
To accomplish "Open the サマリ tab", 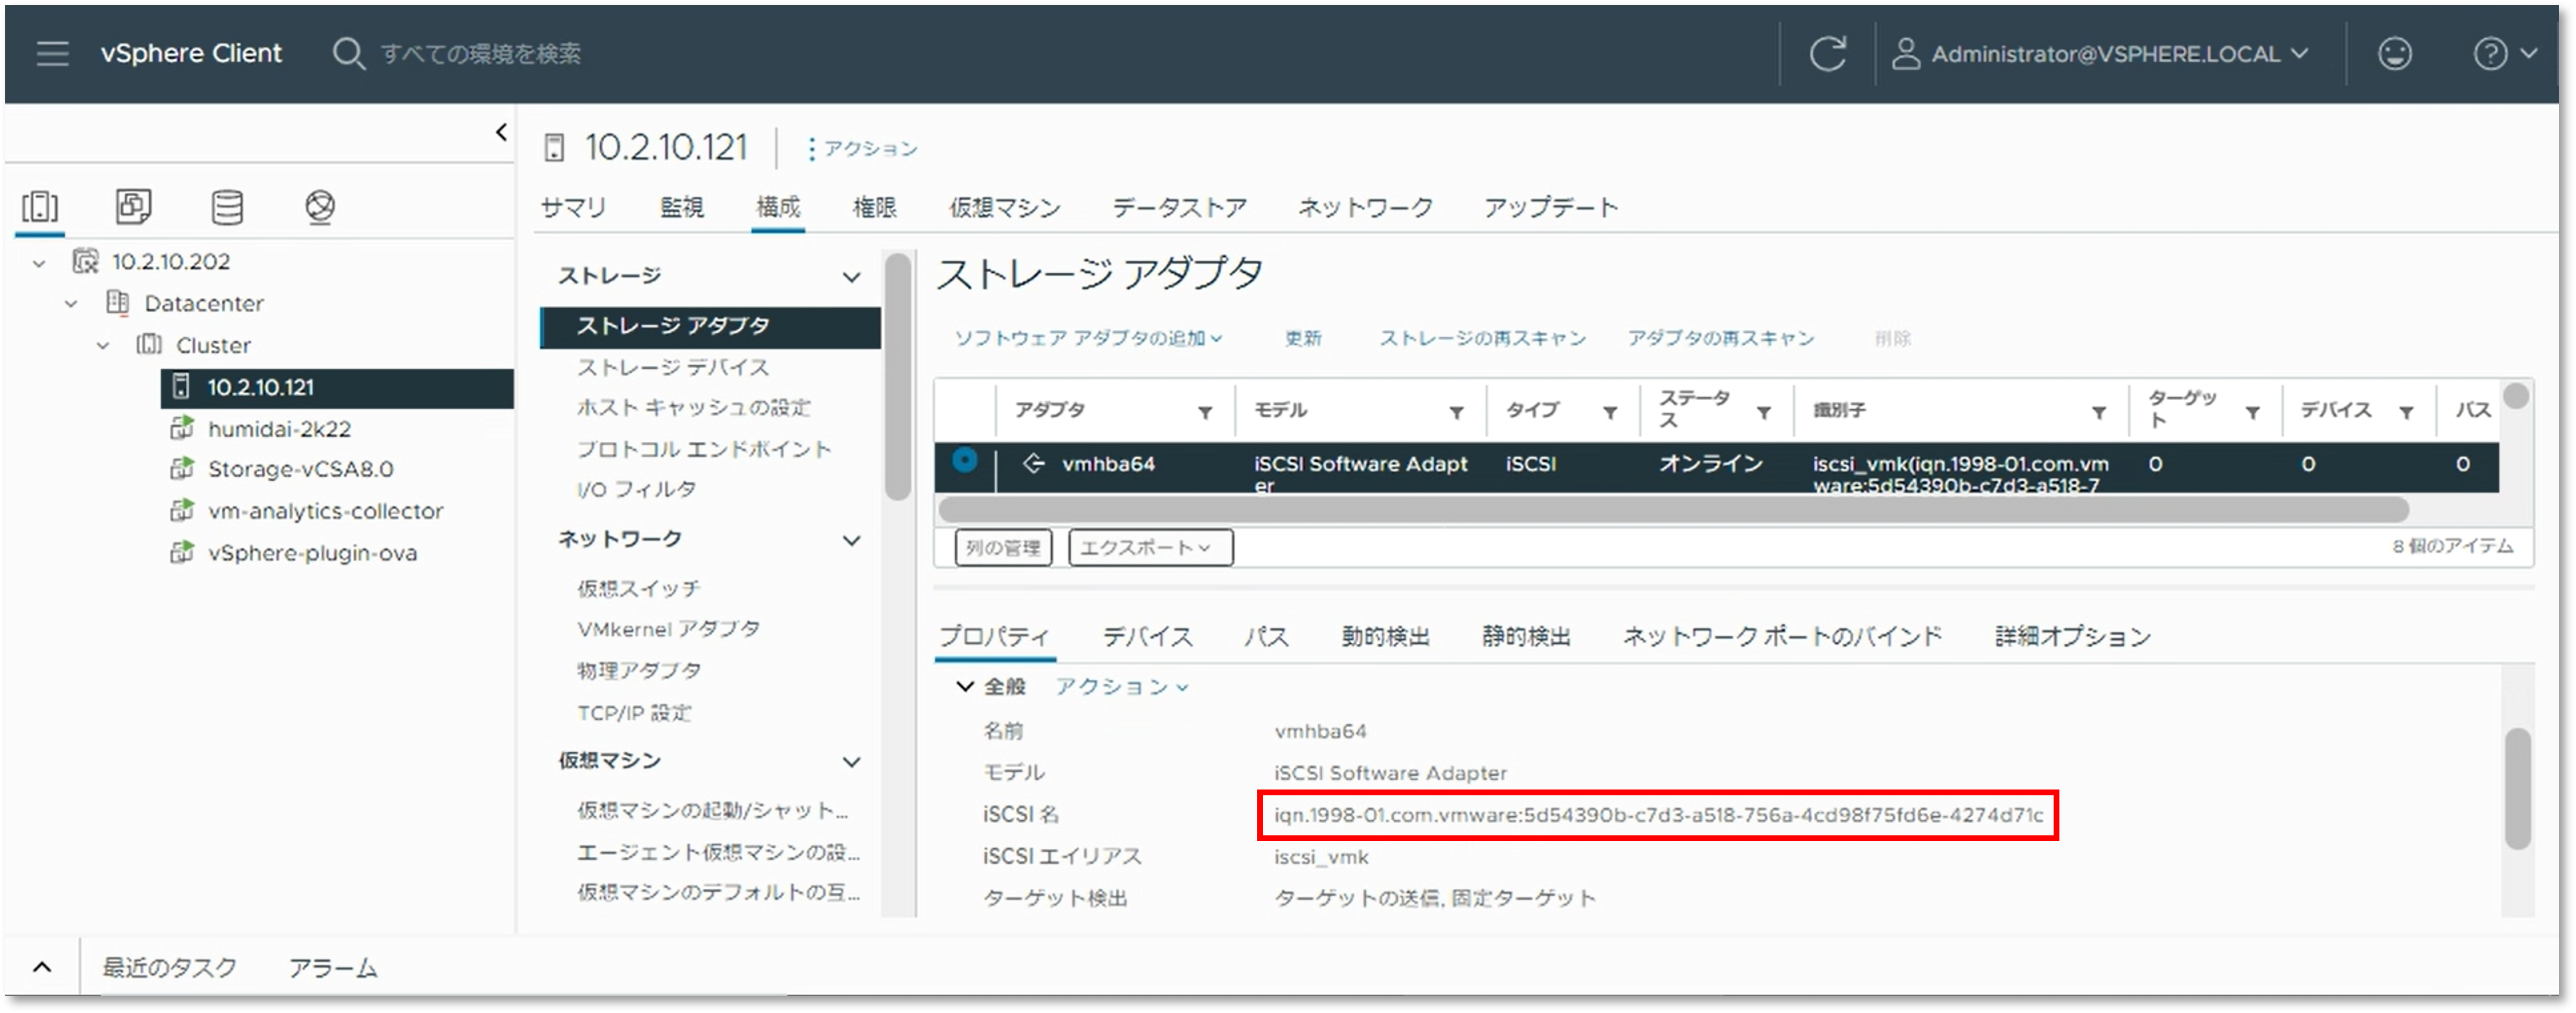I will point(573,207).
